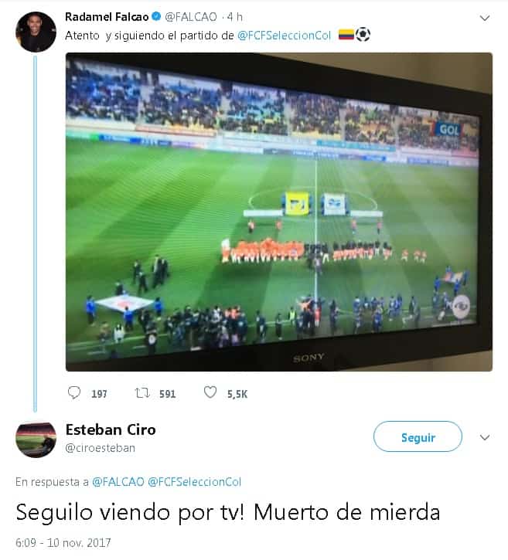Like the tweet with the heart icon

(210, 392)
